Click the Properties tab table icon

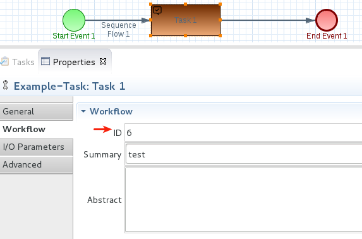tap(45, 61)
